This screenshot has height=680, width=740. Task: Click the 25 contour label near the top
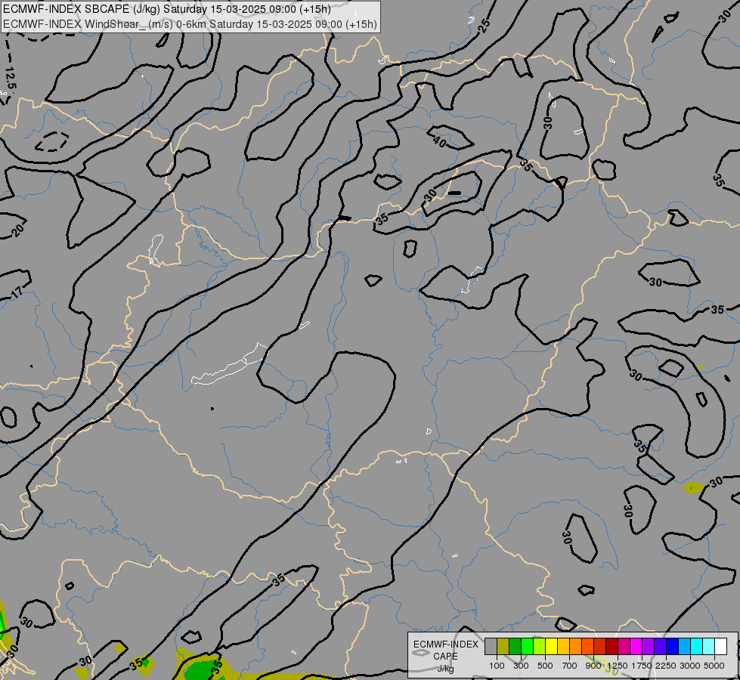point(485,26)
